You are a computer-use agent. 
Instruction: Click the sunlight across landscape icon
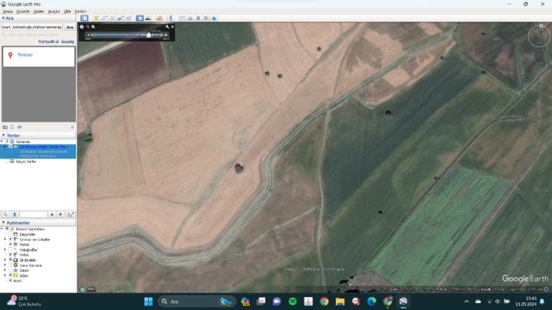point(148,18)
